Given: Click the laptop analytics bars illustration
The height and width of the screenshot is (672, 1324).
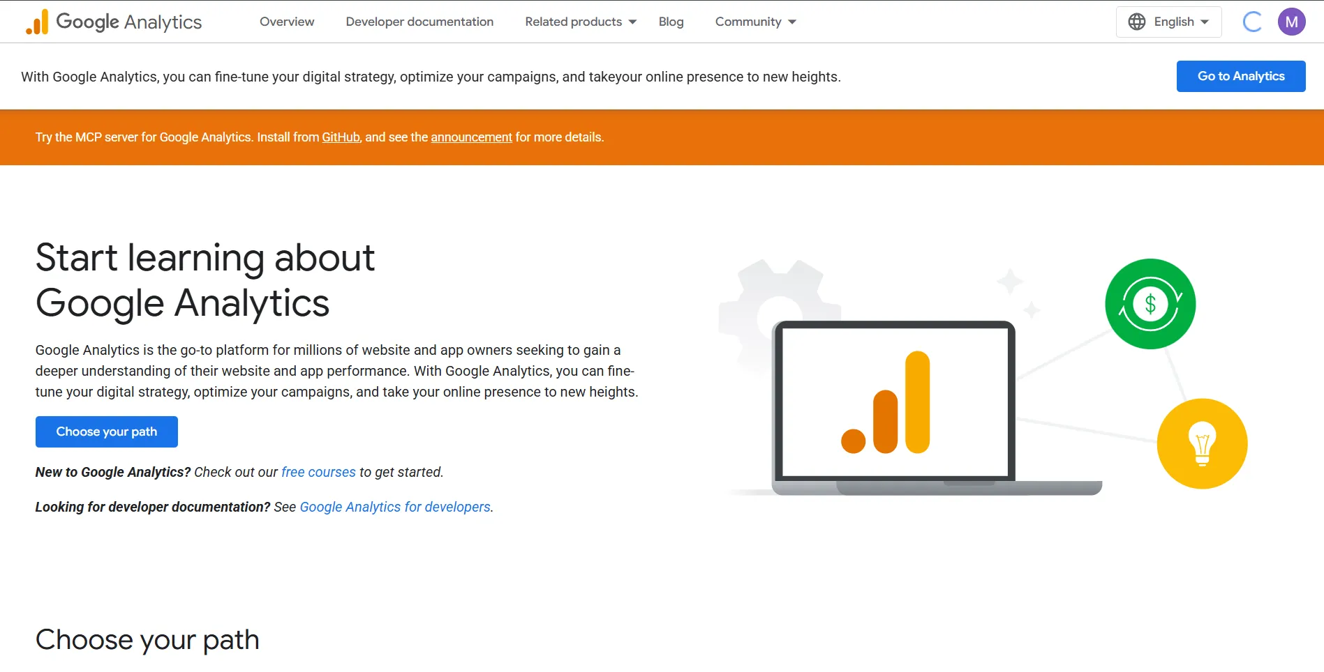Looking at the screenshot, I should tap(893, 404).
